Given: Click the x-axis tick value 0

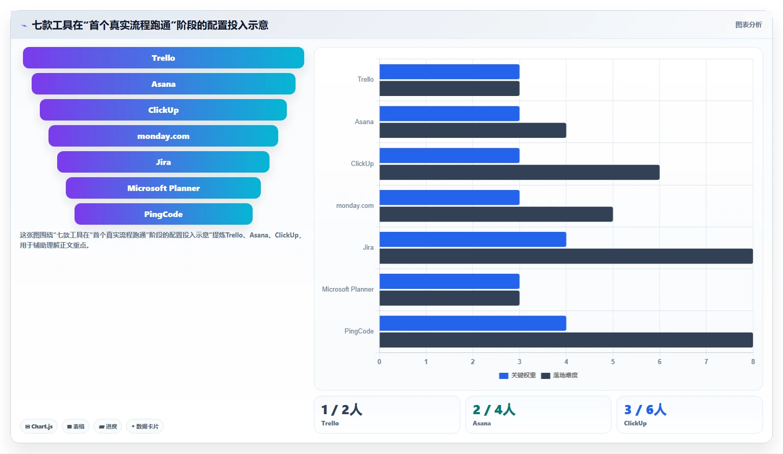Looking at the screenshot, I should [379, 362].
